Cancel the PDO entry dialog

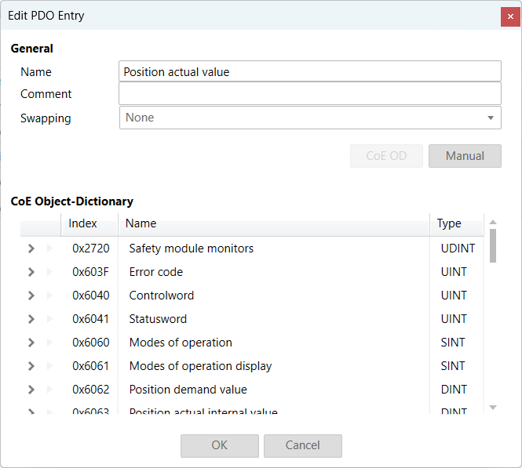pos(303,445)
